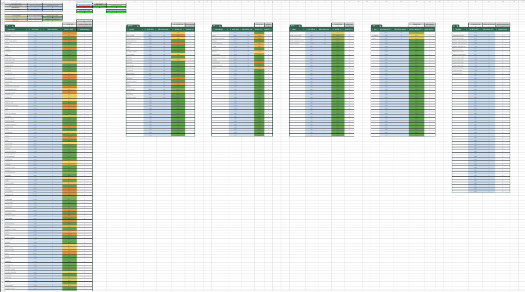Screen dimensions: 525x292
Task: Expand the last column dropdown in the second table
Action: coord(193,29)
